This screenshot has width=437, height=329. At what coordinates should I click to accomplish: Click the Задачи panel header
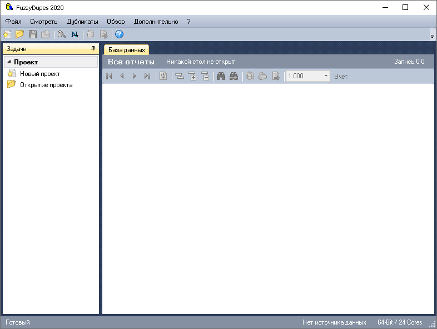click(x=51, y=49)
